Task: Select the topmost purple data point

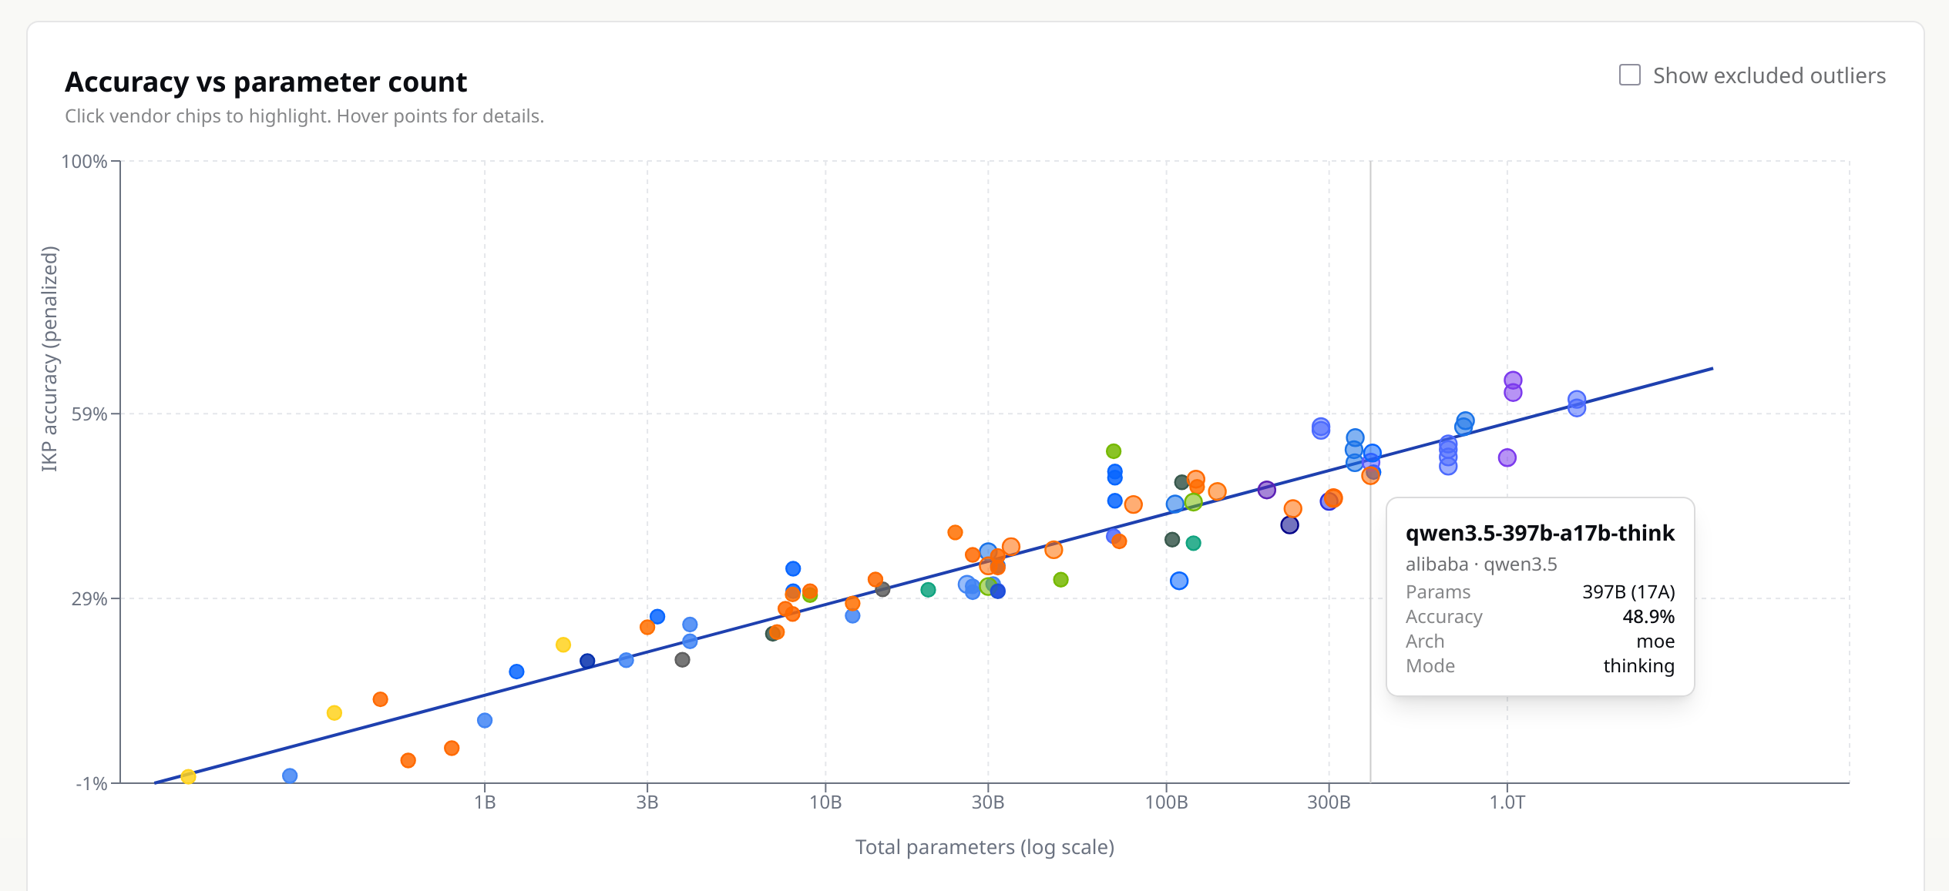Action: click(x=1513, y=380)
